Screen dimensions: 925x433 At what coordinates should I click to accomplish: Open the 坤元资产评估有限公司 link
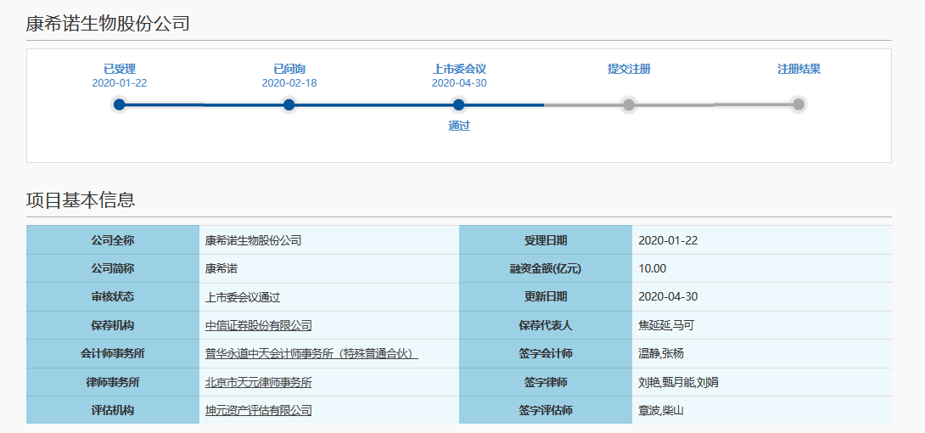coord(258,411)
